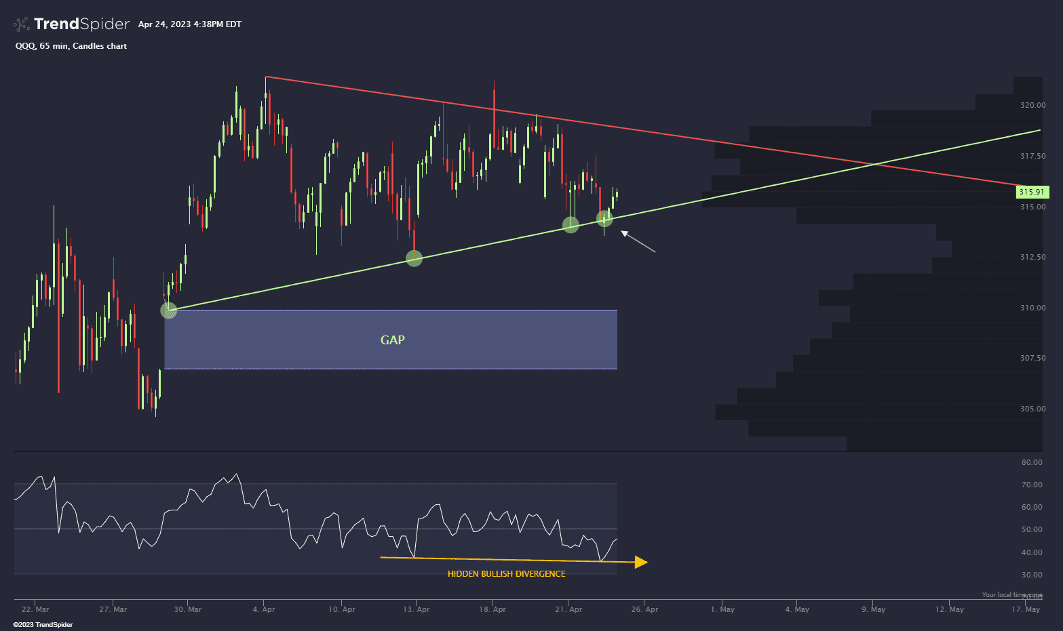Click the HIDDEN BULLISH DIVERGENCE label
Screen dimensions: 1063x631
(x=506, y=573)
